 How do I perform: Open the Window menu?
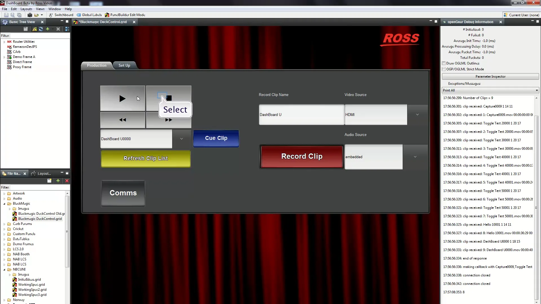tap(54, 9)
